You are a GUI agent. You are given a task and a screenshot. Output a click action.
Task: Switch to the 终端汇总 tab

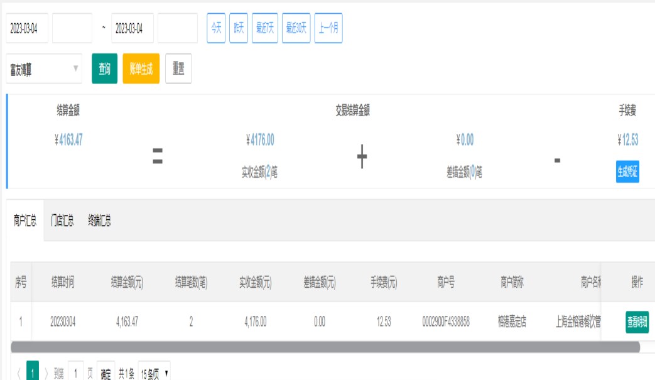coord(99,220)
